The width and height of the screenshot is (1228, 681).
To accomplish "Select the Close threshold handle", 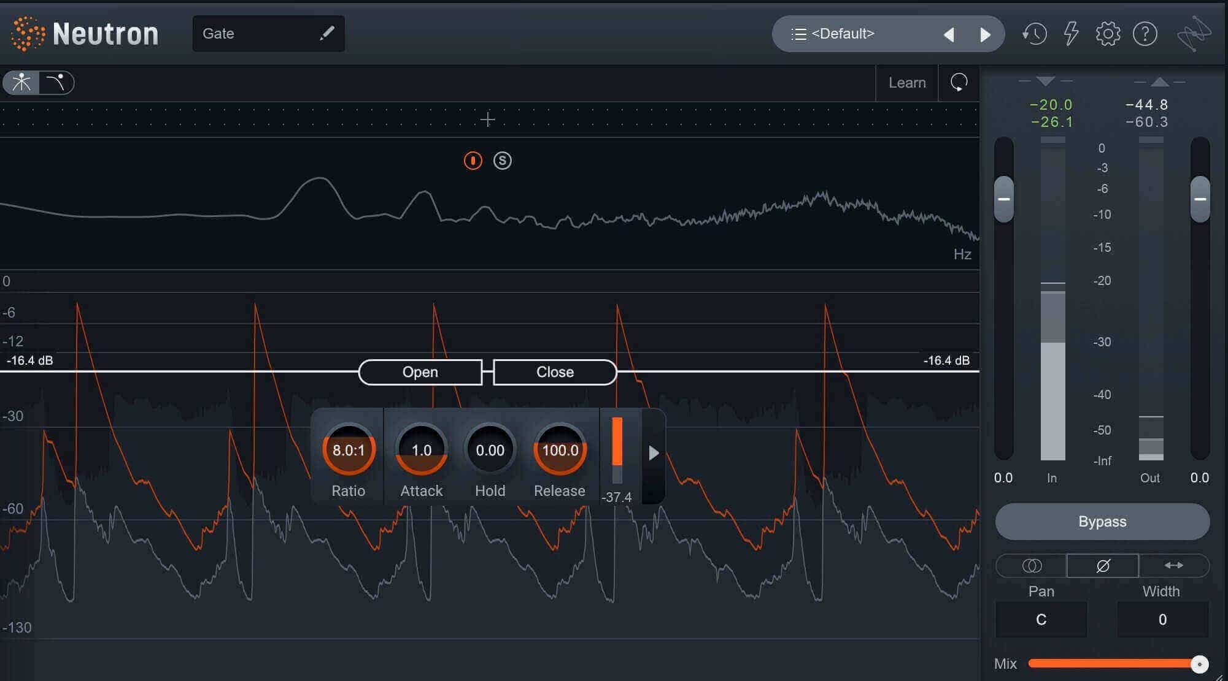I will [555, 372].
